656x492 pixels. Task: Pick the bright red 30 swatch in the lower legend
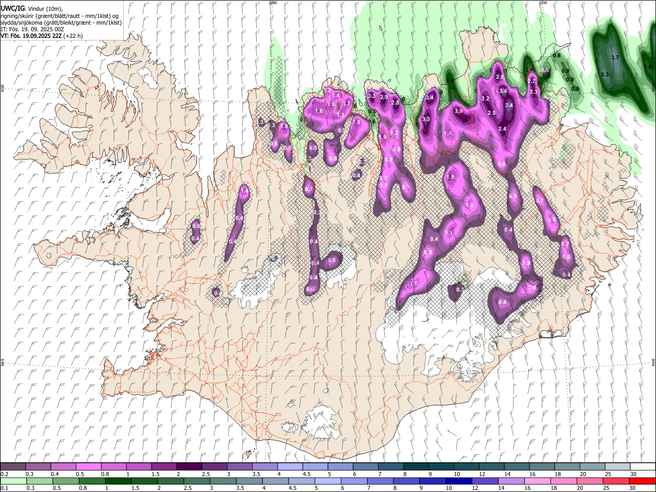click(x=642, y=481)
